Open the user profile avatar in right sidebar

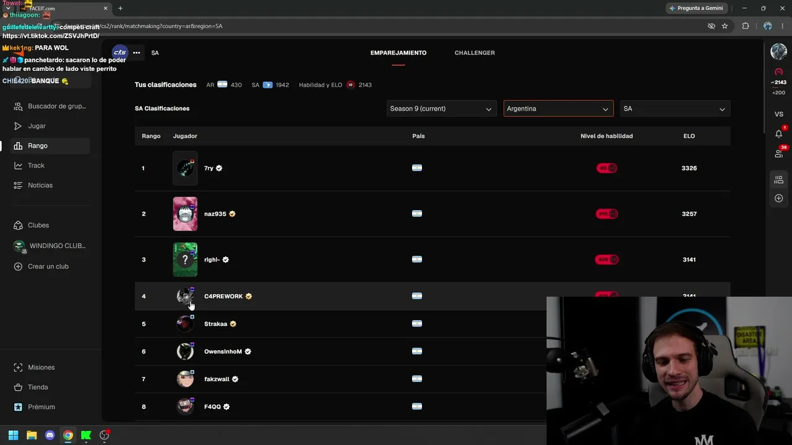[778, 52]
